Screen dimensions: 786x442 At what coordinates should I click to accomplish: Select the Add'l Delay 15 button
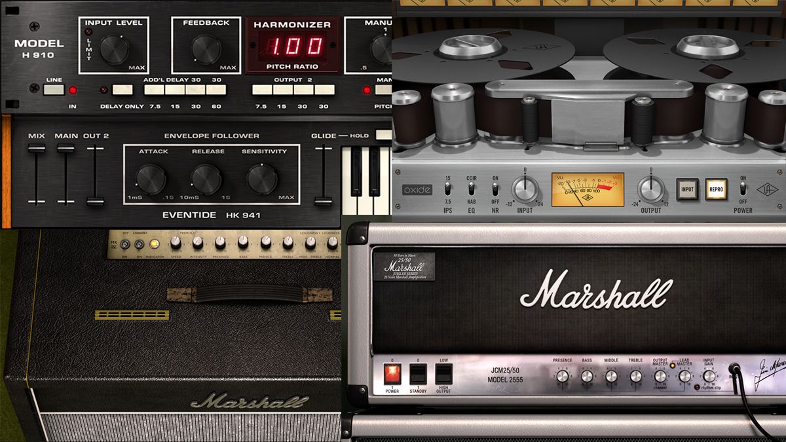point(175,90)
